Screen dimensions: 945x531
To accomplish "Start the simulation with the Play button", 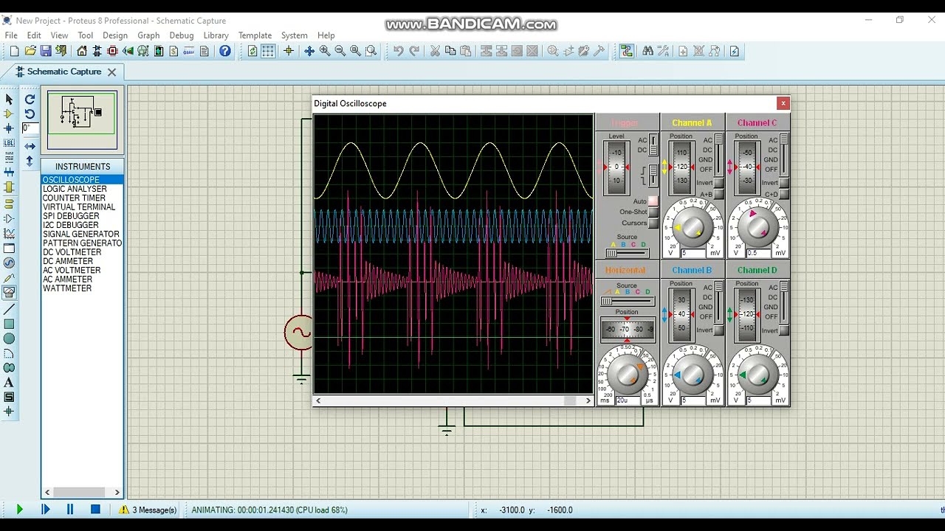I will (x=20, y=510).
